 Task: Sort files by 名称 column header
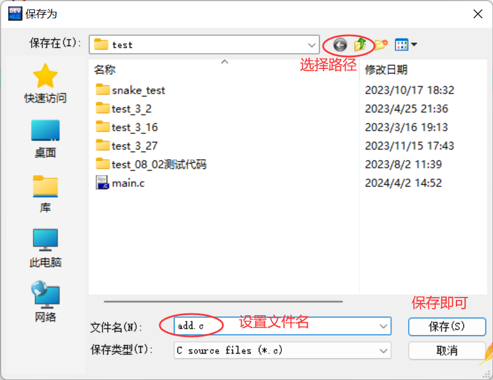pos(105,70)
